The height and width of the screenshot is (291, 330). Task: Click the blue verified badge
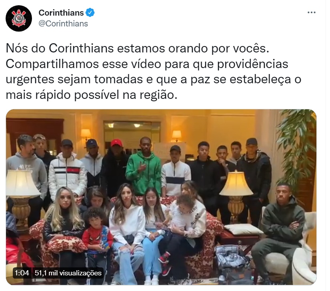click(x=90, y=13)
